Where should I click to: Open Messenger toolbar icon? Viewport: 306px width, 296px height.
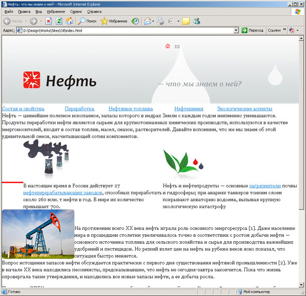click(x=196, y=21)
